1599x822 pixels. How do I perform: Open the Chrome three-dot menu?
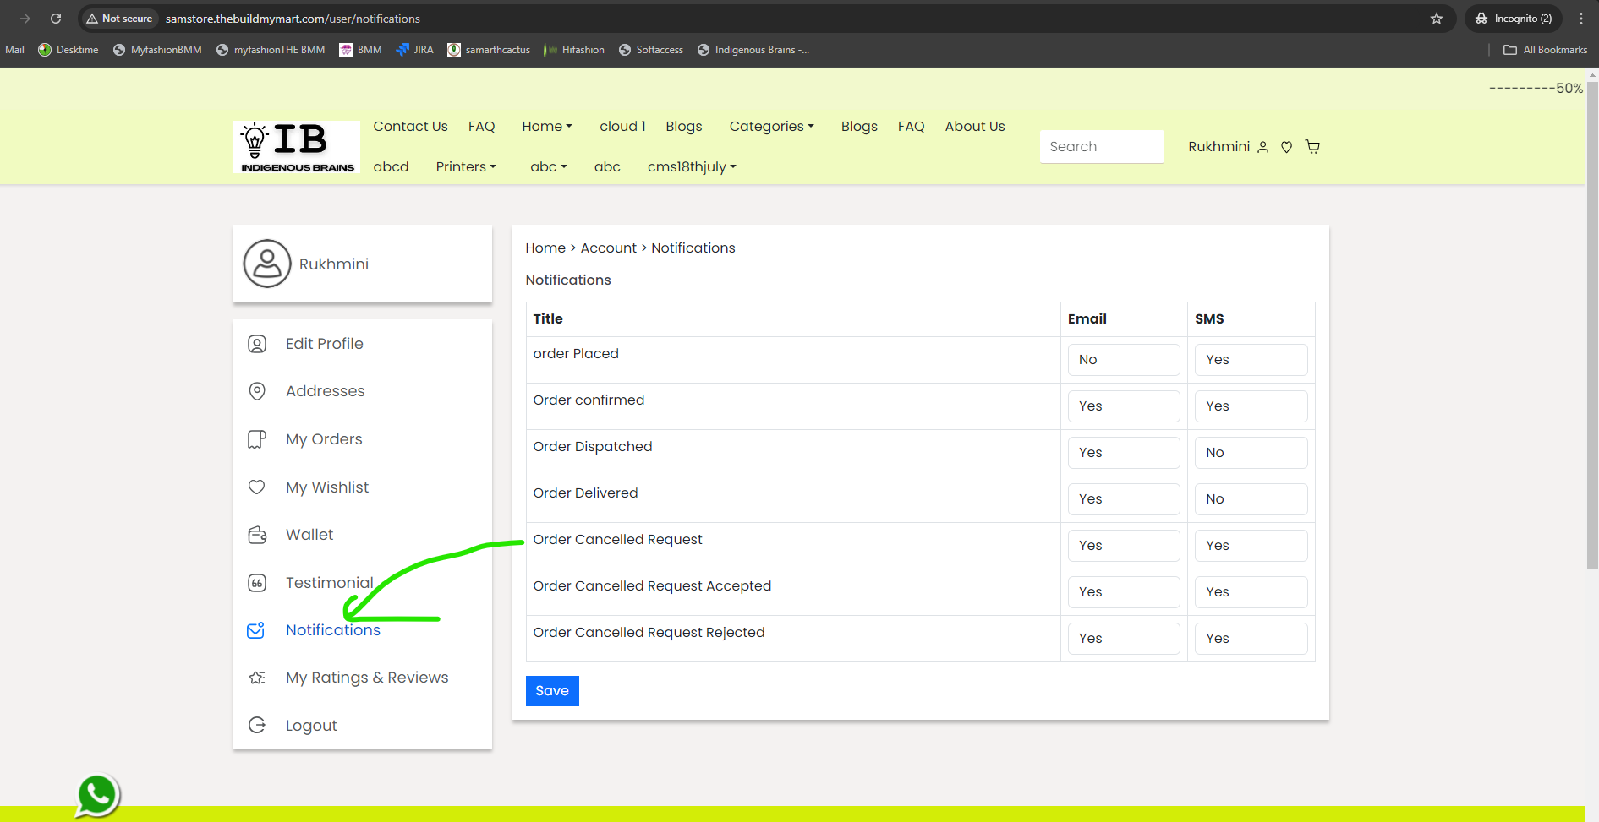click(x=1581, y=19)
